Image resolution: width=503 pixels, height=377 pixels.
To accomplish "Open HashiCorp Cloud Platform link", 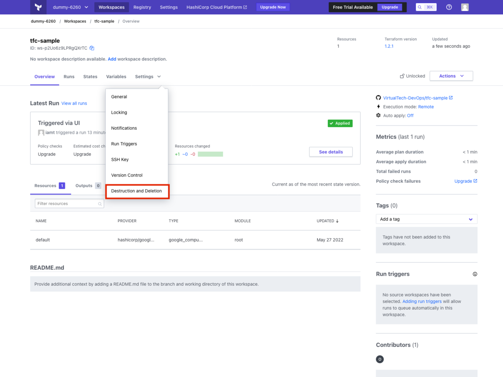I will 217,7.
